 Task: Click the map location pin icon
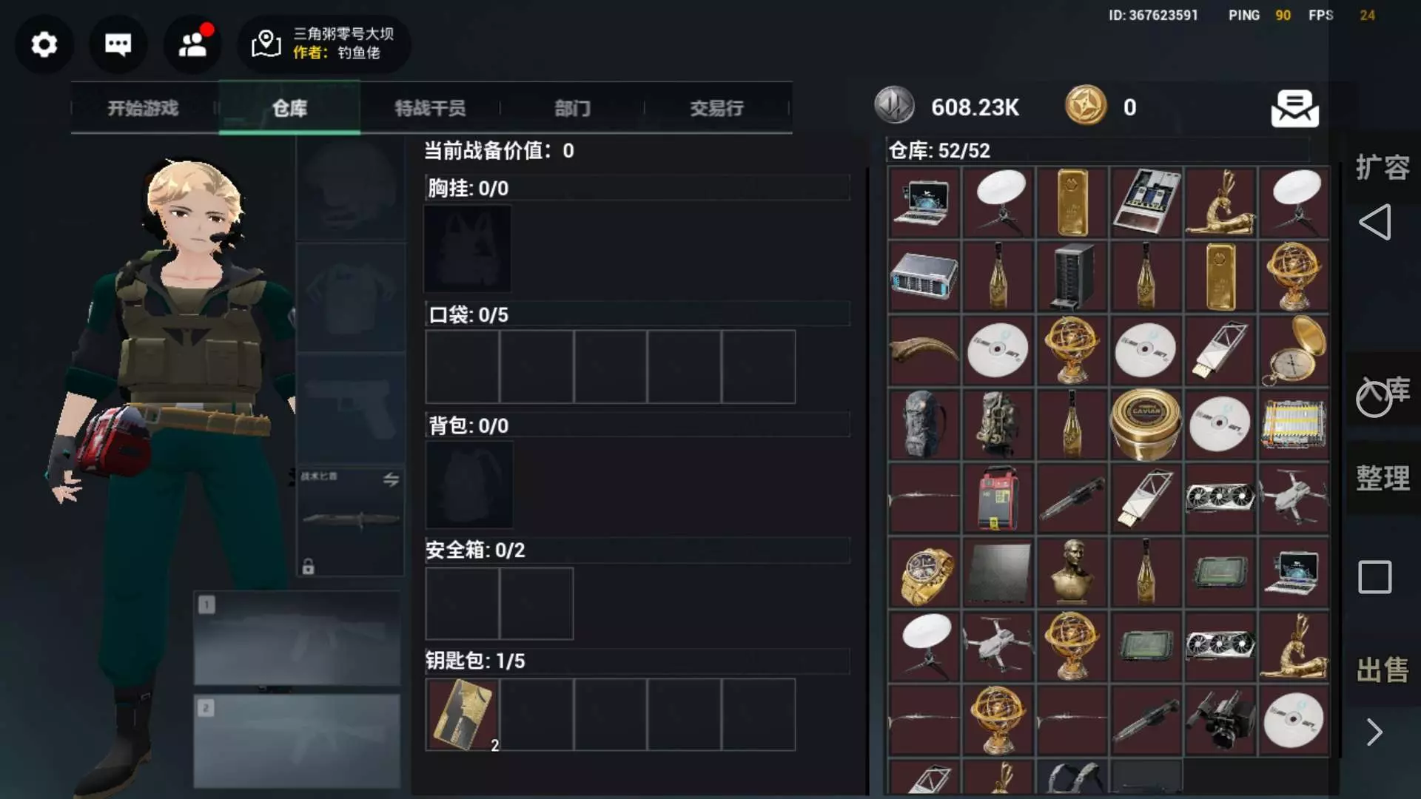pos(266,44)
